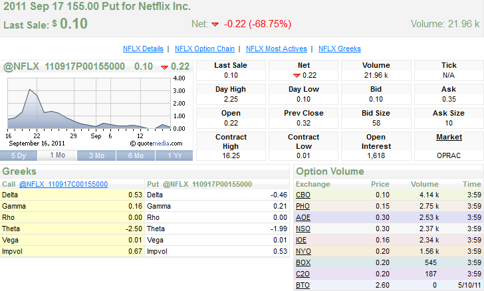Click the Contract High value 16.25
This screenshot has height=291, width=484.
click(x=231, y=156)
